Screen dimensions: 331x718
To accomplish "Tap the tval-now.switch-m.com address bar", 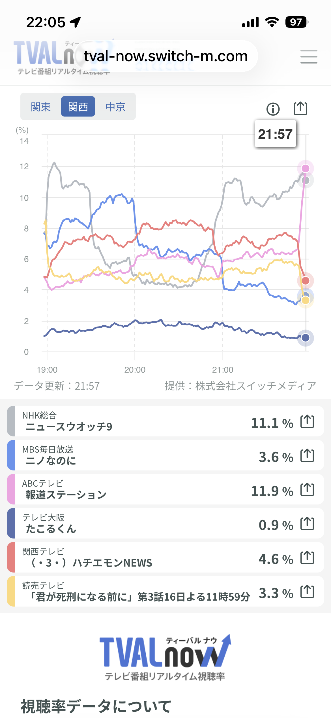I will [x=166, y=56].
